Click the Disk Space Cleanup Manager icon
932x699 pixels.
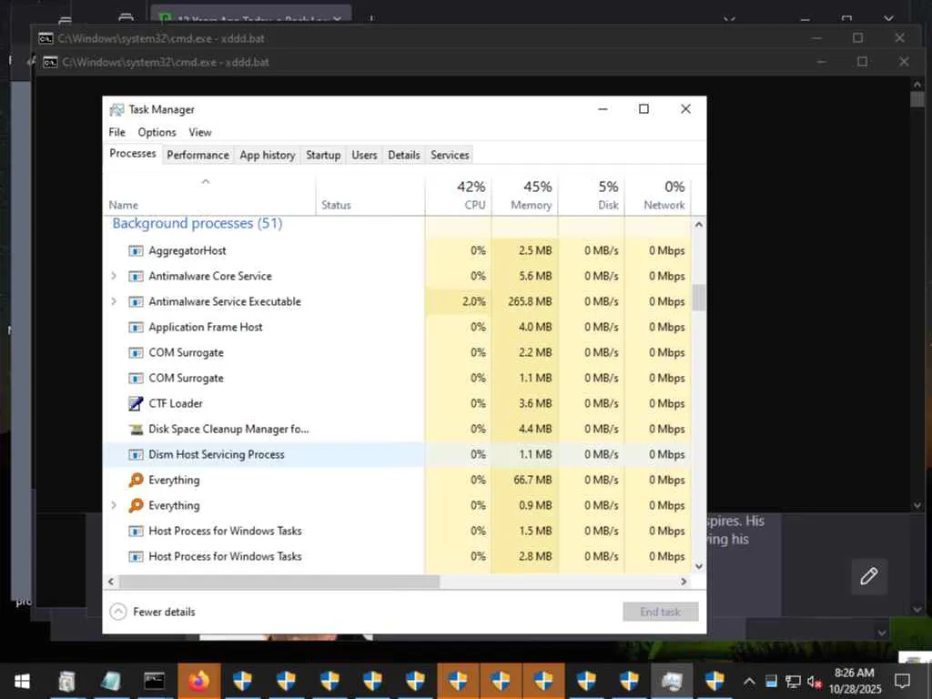coord(136,430)
